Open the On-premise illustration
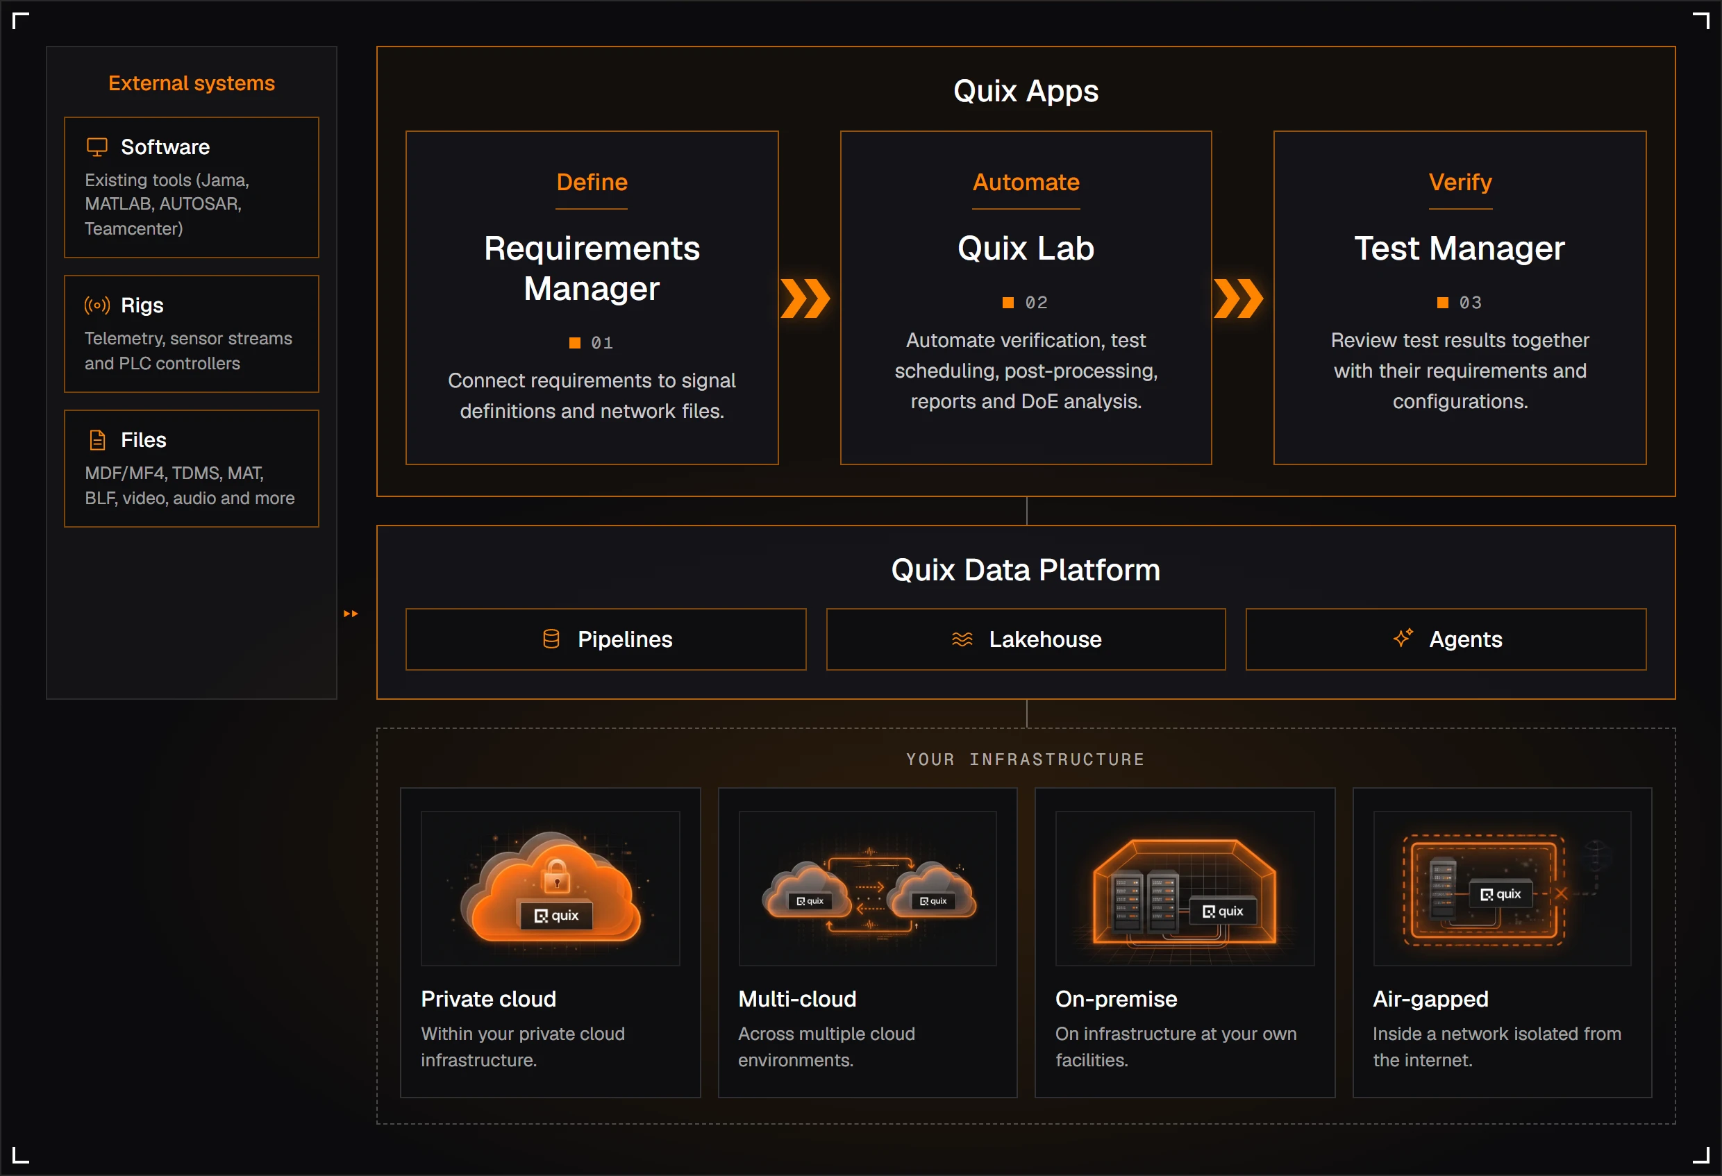1722x1176 pixels. pyautogui.click(x=1185, y=889)
